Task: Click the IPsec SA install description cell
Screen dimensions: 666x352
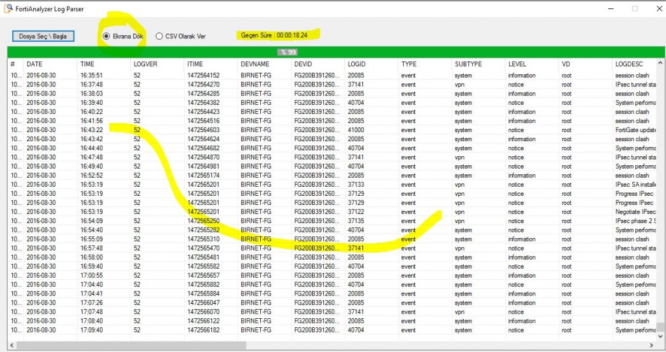Action: pos(635,185)
